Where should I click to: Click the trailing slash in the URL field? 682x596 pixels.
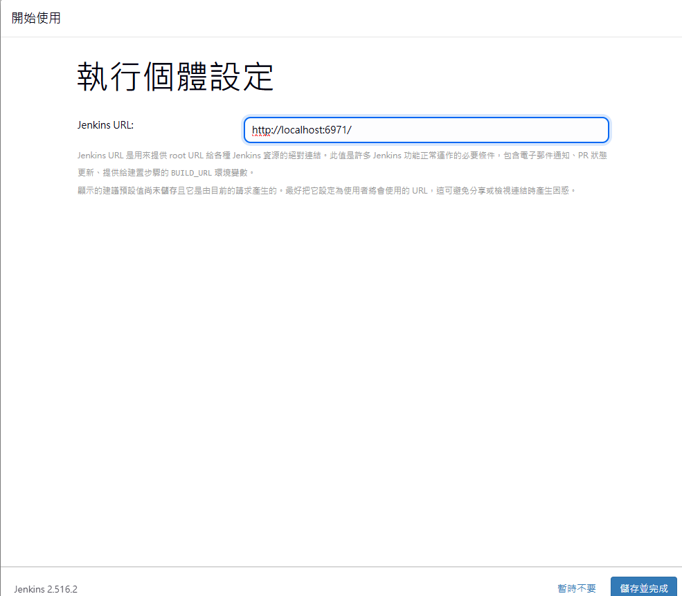(350, 130)
